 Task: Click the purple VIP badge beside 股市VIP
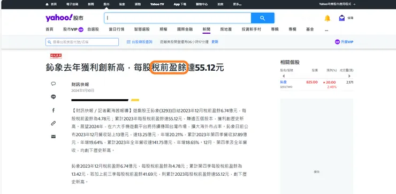[x=81, y=29]
